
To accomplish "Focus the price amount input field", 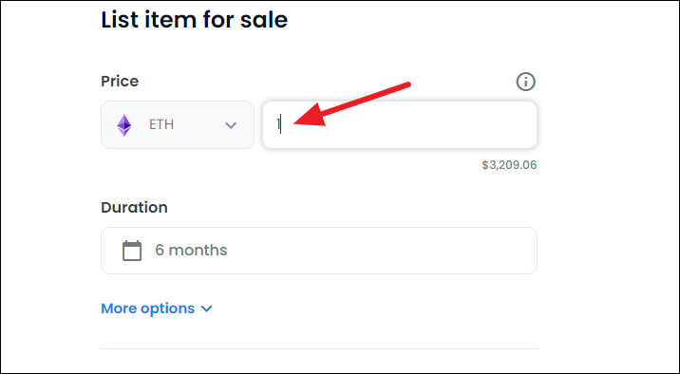I will coord(400,124).
